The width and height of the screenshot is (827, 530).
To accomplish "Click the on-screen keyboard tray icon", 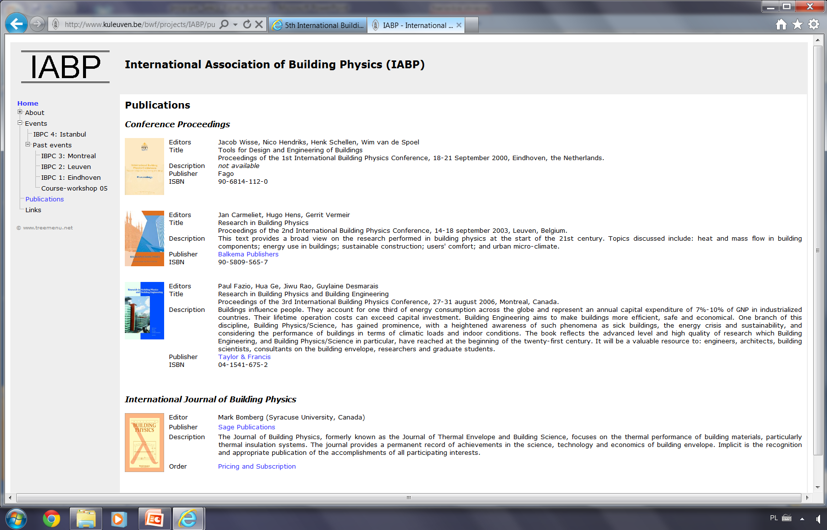I will click(x=786, y=518).
